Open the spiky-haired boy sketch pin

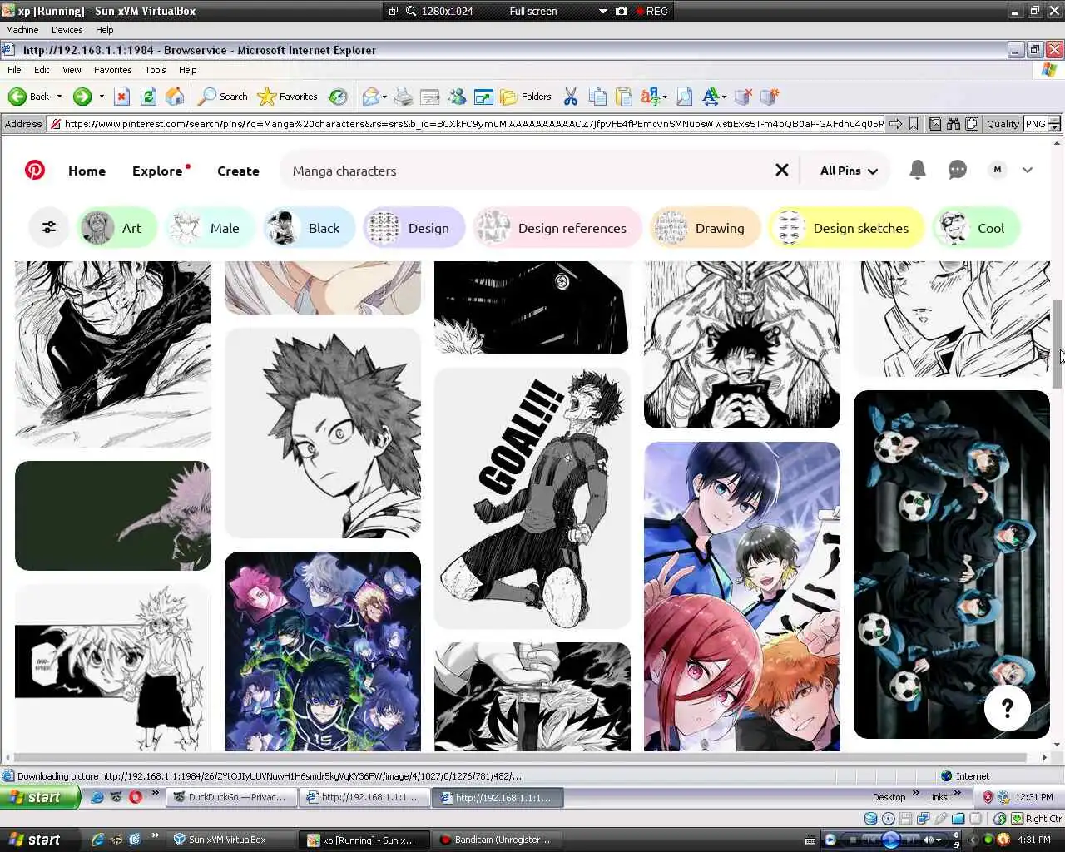click(x=323, y=433)
